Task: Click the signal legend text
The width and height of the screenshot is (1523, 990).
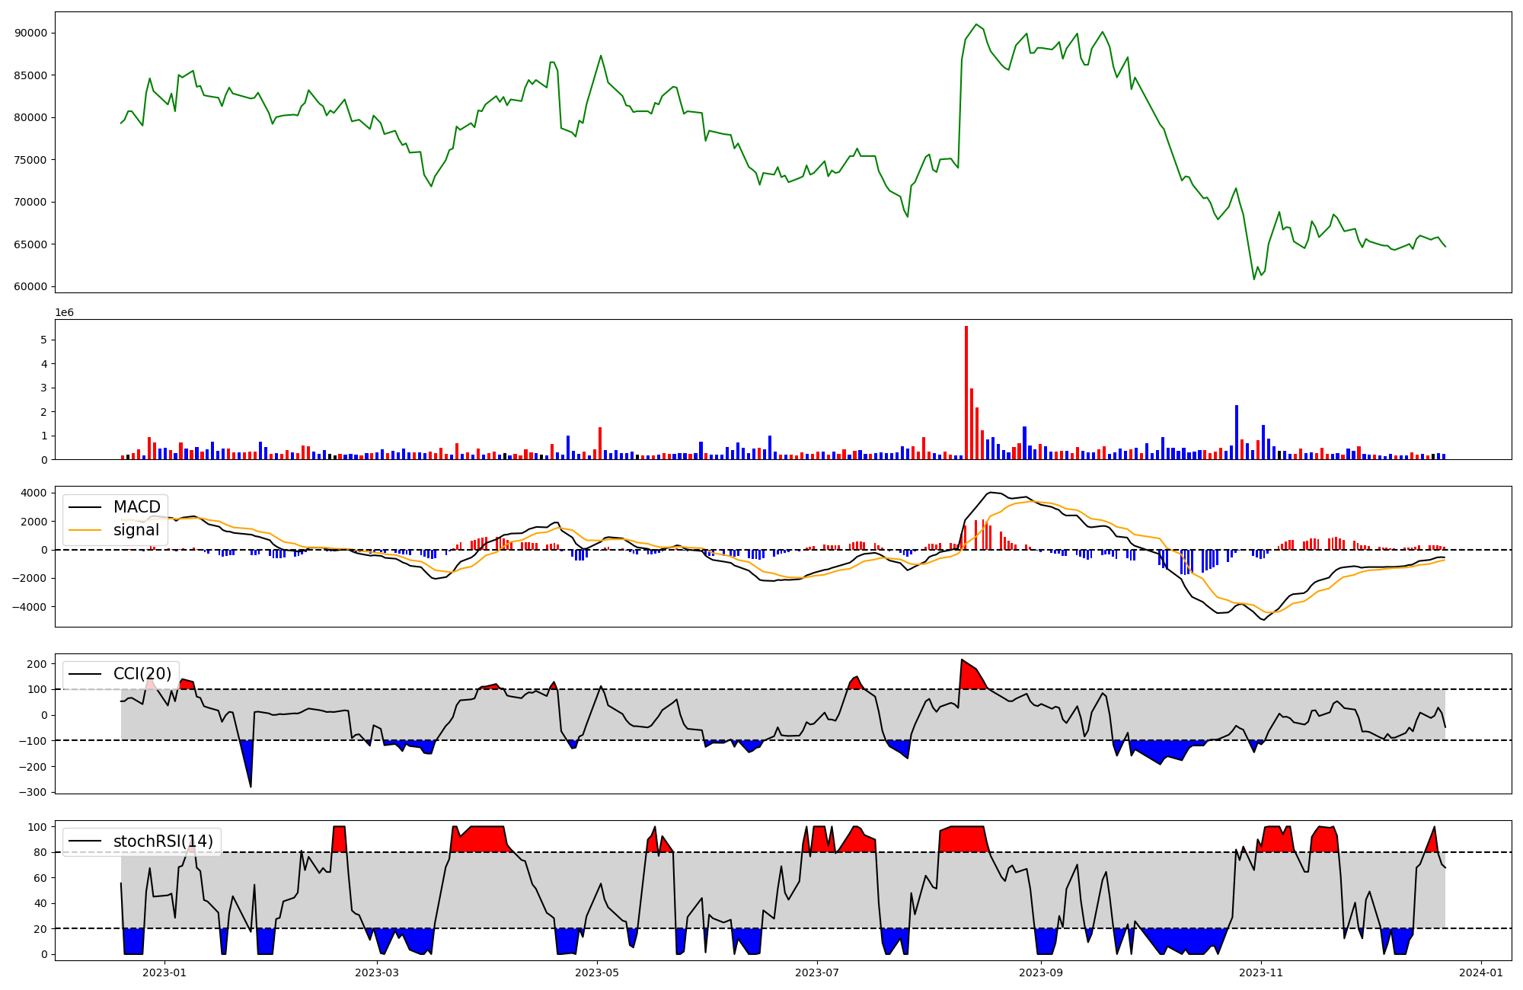Action: click(x=136, y=530)
